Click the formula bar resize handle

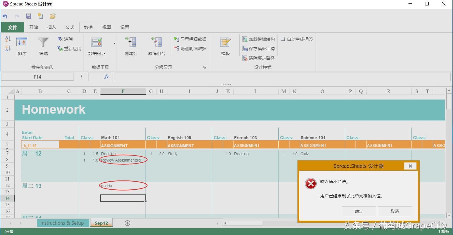click(x=226, y=85)
